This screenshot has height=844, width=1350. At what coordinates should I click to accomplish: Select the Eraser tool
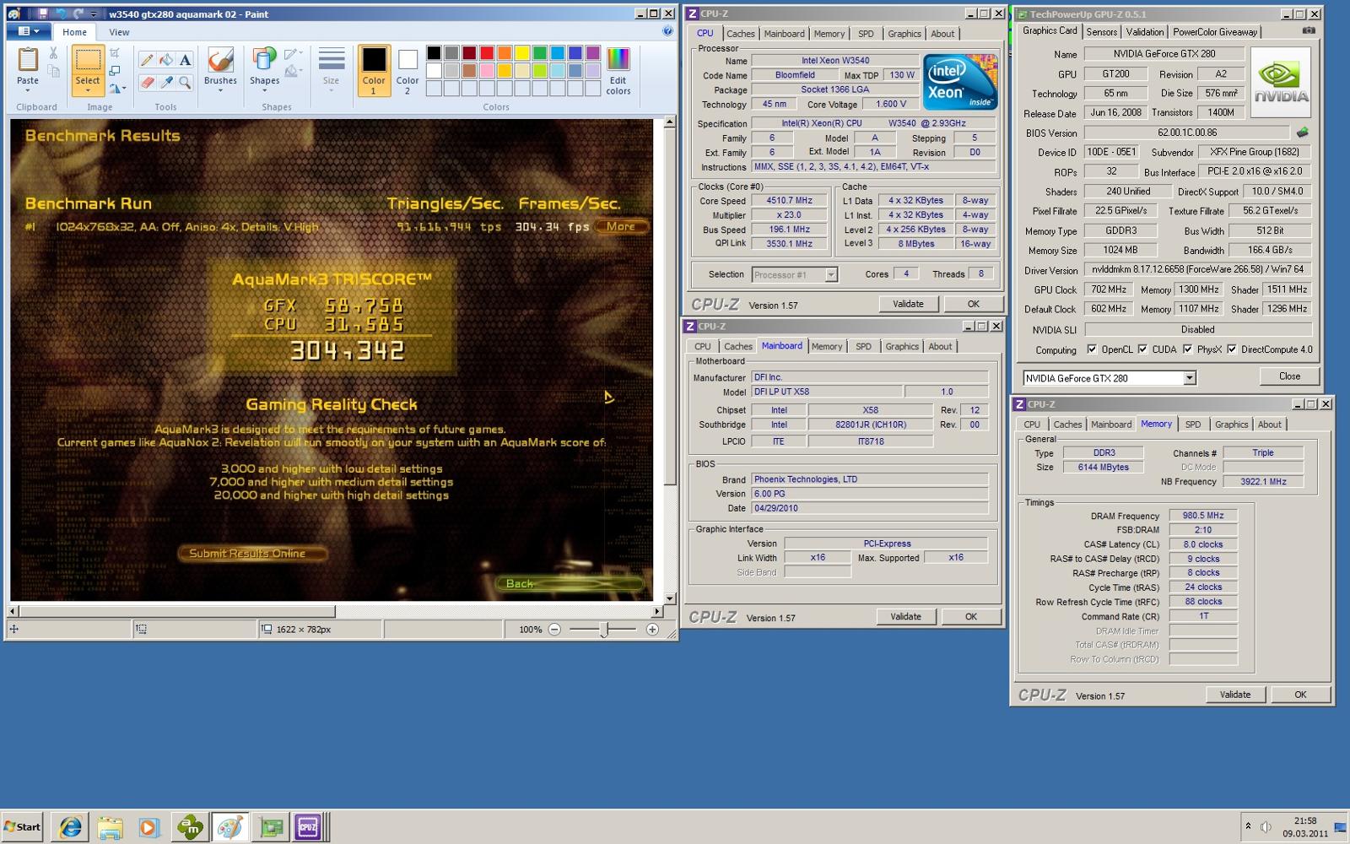tap(147, 82)
